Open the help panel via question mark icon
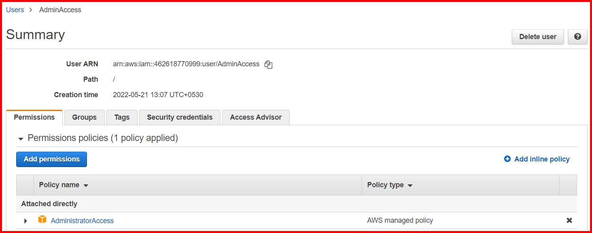Screen dimensions: 592x233 pyautogui.click(x=577, y=36)
